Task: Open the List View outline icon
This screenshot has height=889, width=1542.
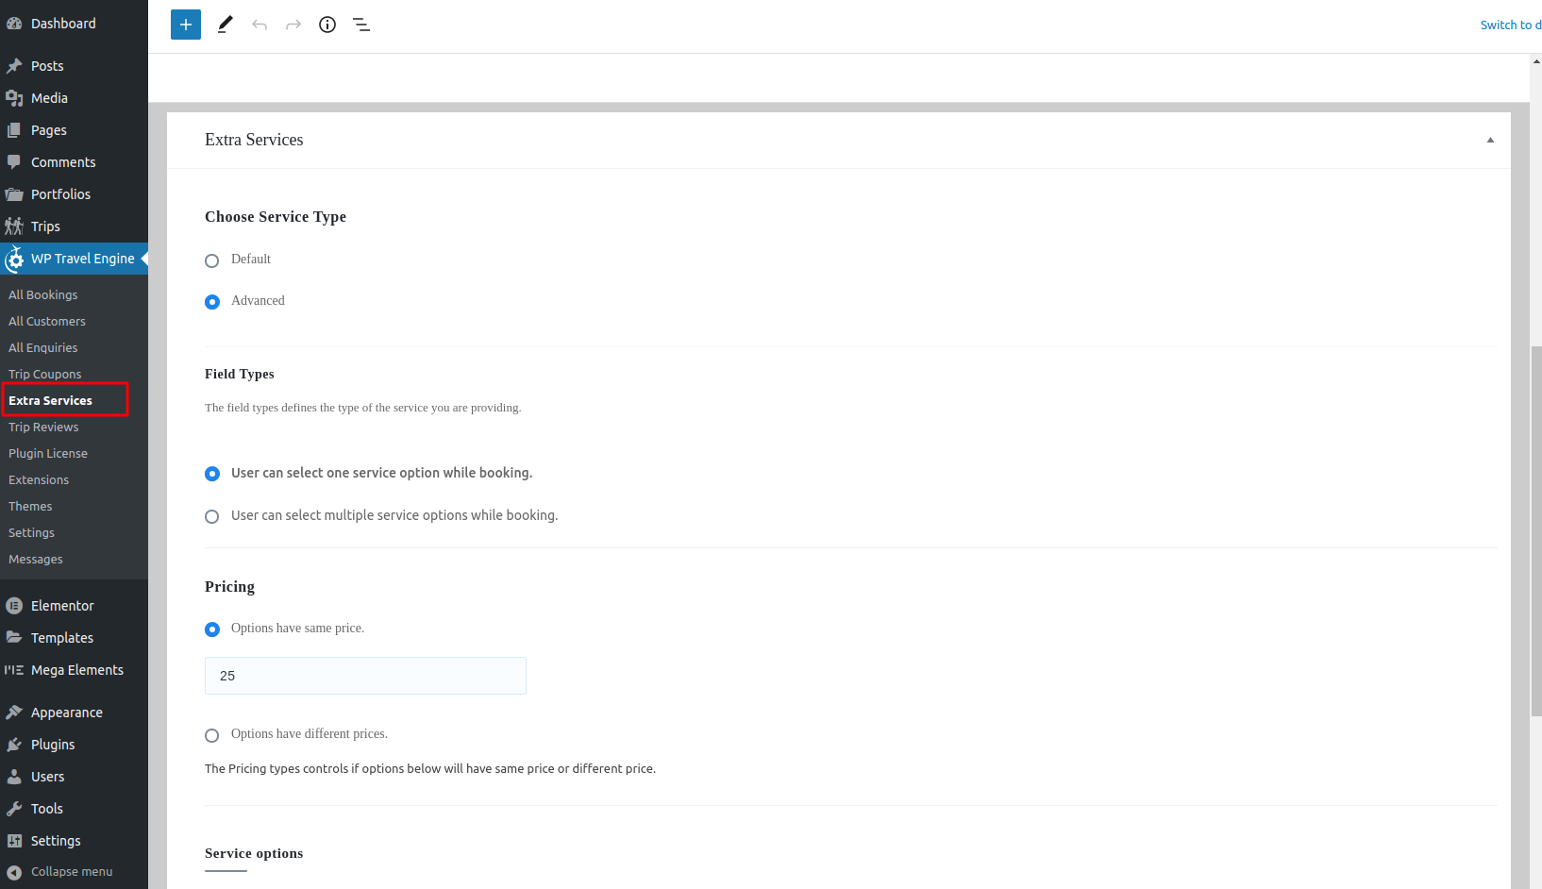Action: click(361, 25)
